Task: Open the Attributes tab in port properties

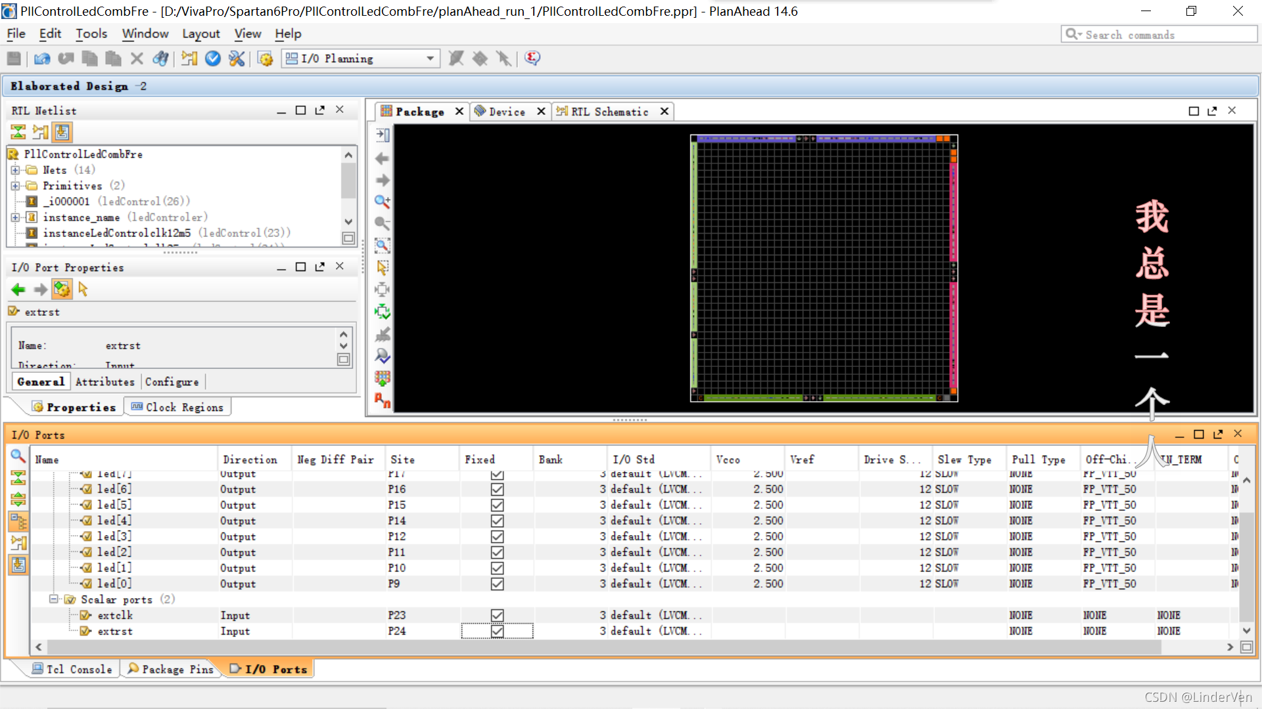Action: tap(105, 381)
